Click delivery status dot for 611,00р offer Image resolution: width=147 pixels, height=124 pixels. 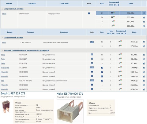pyautogui.click(x=114, y=25)
